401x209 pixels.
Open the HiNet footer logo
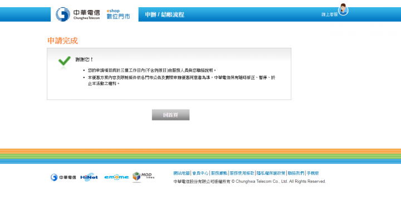click(89, 177)
